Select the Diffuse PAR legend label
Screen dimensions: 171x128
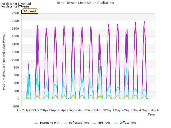(128, 123)
